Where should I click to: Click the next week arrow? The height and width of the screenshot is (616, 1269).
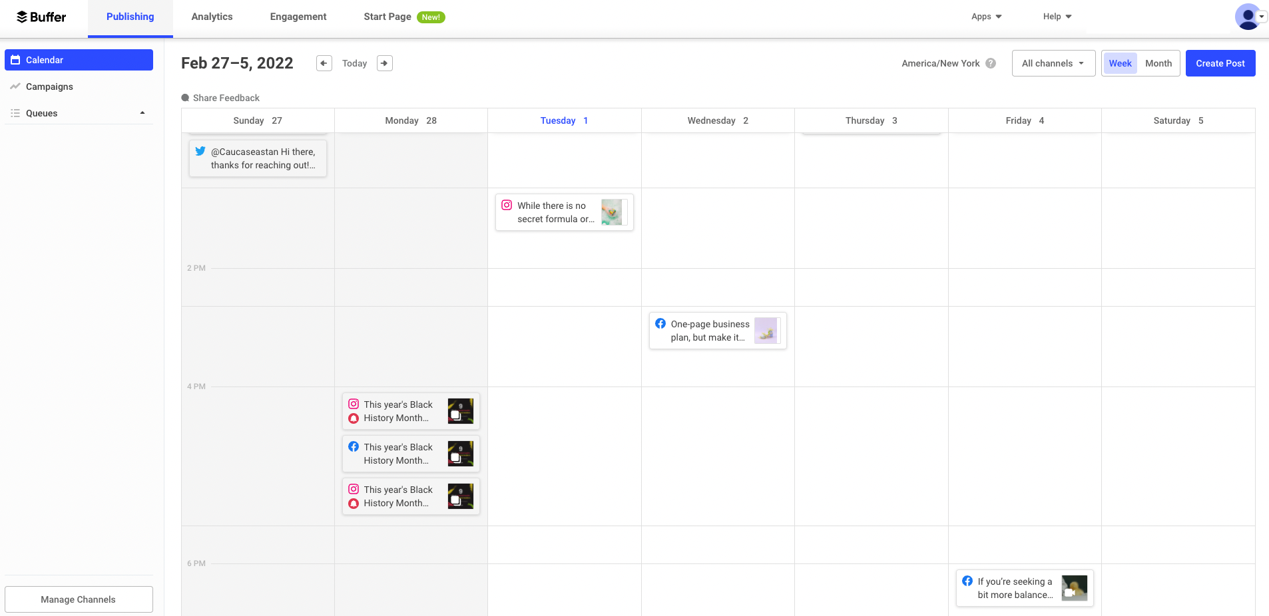pos(384,63)
